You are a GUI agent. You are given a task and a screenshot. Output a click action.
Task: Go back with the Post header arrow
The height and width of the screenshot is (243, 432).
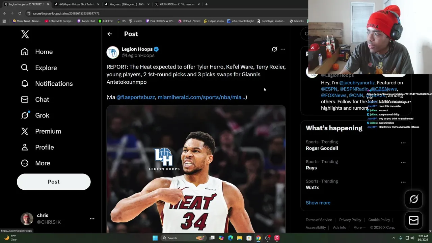110,34
